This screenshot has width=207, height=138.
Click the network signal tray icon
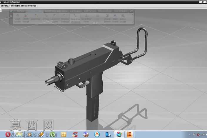203,135
